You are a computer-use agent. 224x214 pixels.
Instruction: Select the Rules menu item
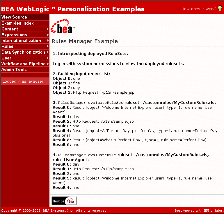click(x=25, y=46)
